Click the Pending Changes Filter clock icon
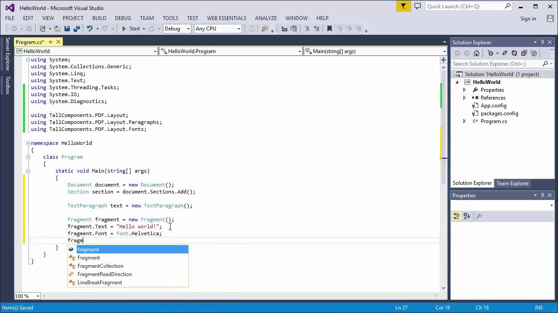558x313 pixels. 490,53
